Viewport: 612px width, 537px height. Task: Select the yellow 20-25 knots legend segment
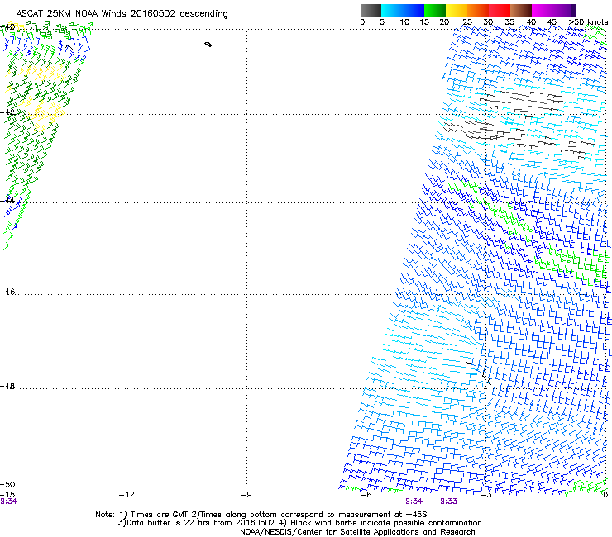pyautogui.click(x=457, y=10)
